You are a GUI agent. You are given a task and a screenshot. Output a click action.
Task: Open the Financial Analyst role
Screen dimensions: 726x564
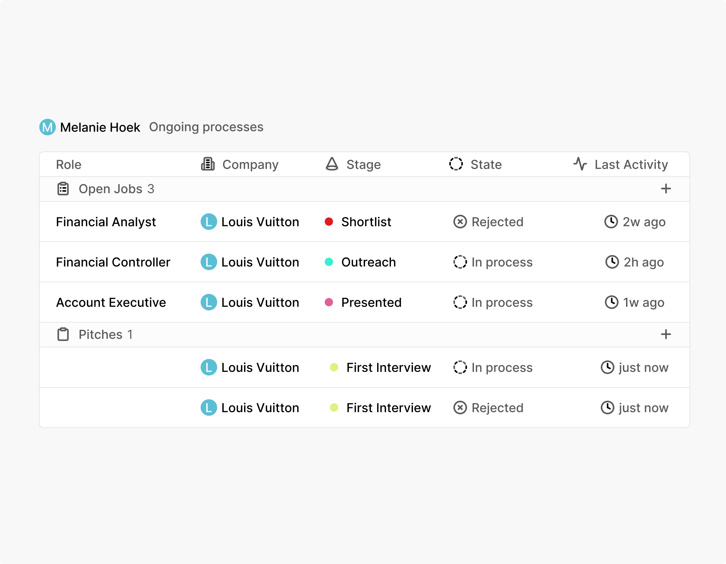[106, 222]
